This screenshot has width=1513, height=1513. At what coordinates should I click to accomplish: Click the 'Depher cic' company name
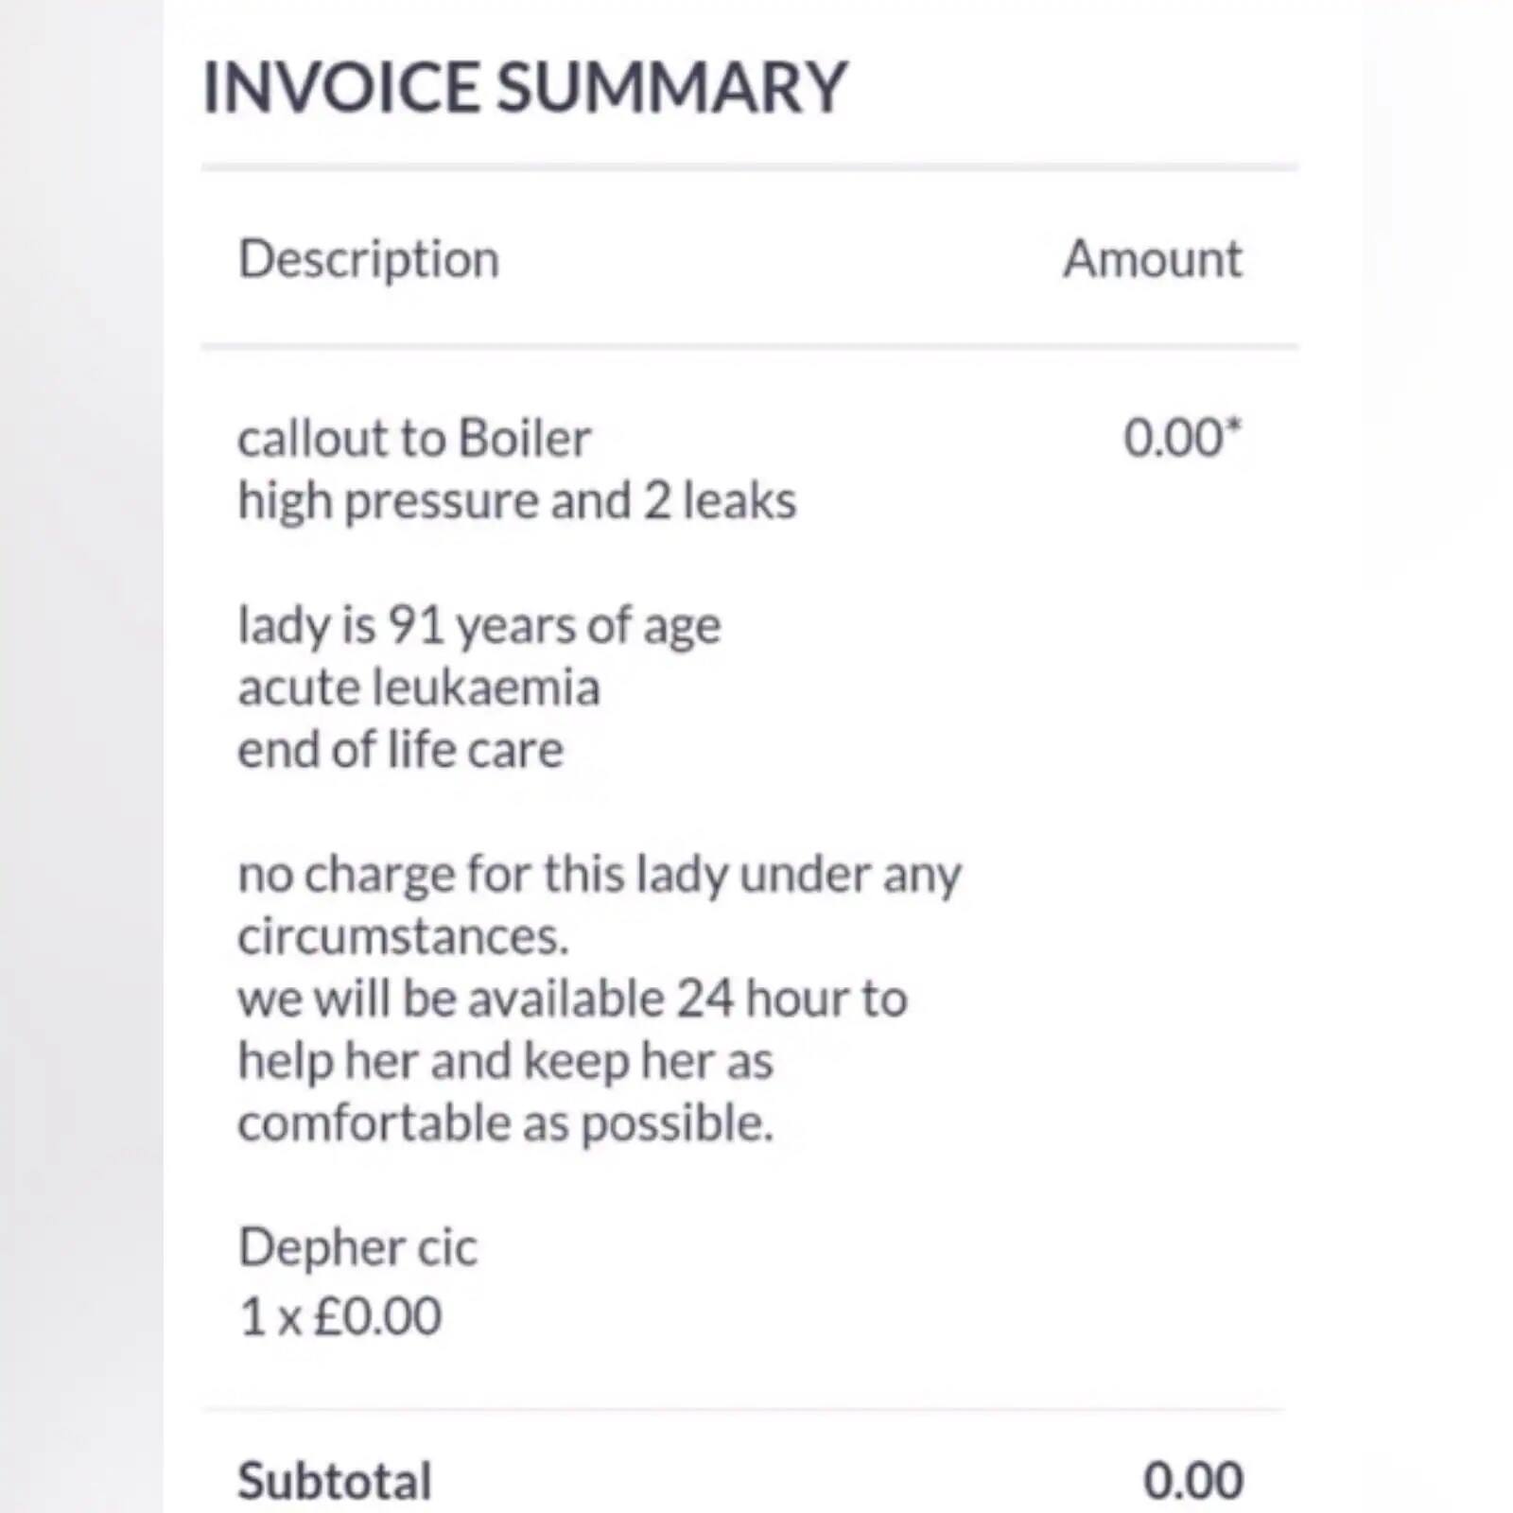(357, 1247)
